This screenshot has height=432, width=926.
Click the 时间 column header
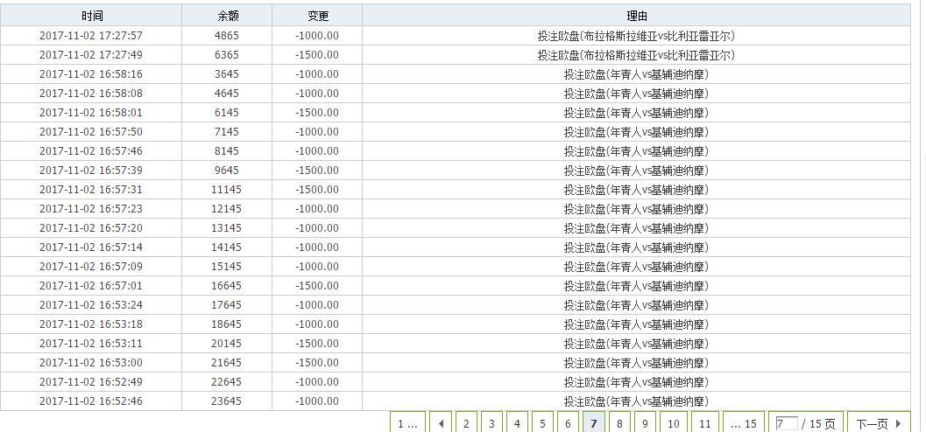[91, 16]
